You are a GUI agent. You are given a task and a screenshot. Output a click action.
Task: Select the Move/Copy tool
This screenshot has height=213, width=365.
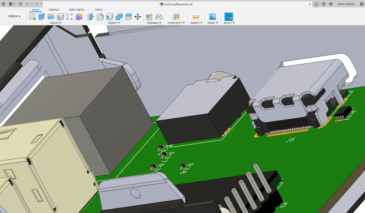tap(138, 16)
